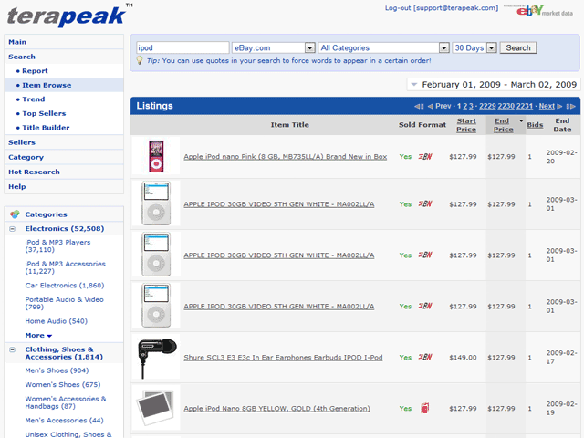Viewport: 584px width, 438px height.
Task: Open the eBay.com site dropdown
Action: click(310, 47)
